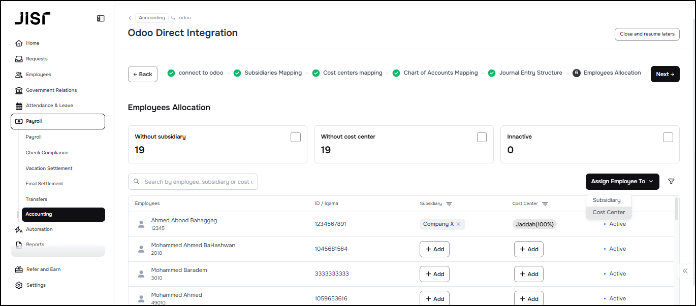
Task: Click the Cost Center column filter icon
Action: point(545,204)
